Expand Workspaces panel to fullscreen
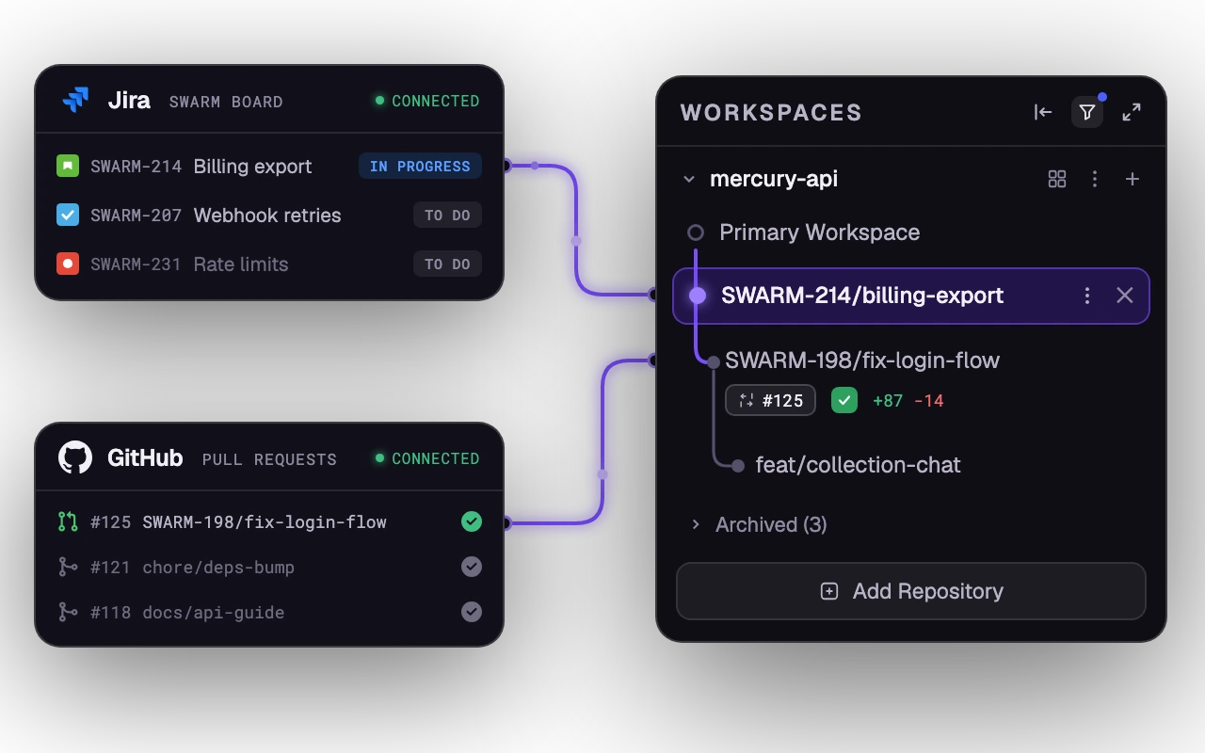Screen dimensions: 1205x753 point(1132,112)
